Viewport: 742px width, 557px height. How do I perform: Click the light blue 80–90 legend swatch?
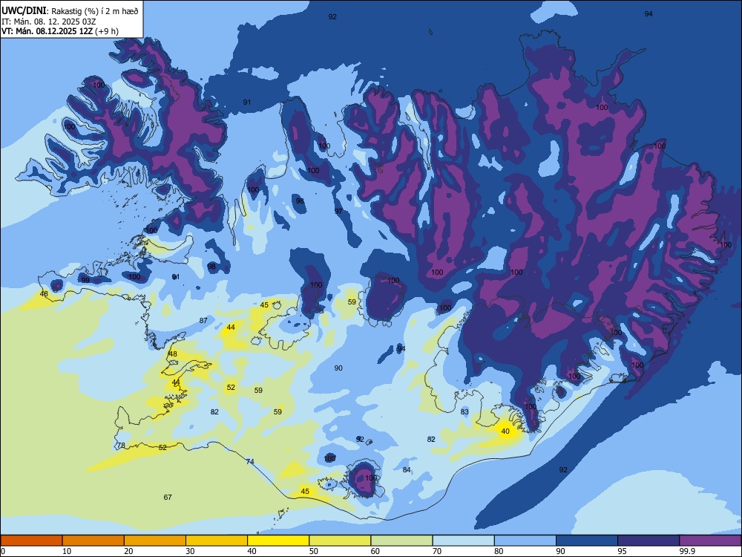(x=525, y=541)
